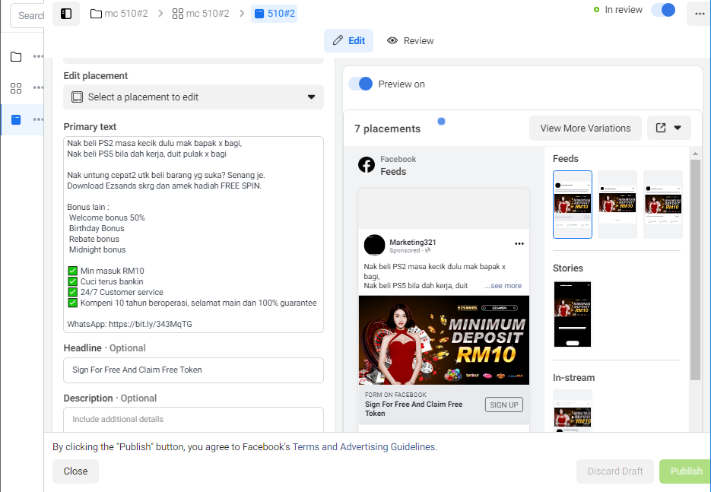Image resolution: width=711 pixels, height=492 pixels.
Task: Click the open-in-new-window preview share icon
Action: pos(661,128)
